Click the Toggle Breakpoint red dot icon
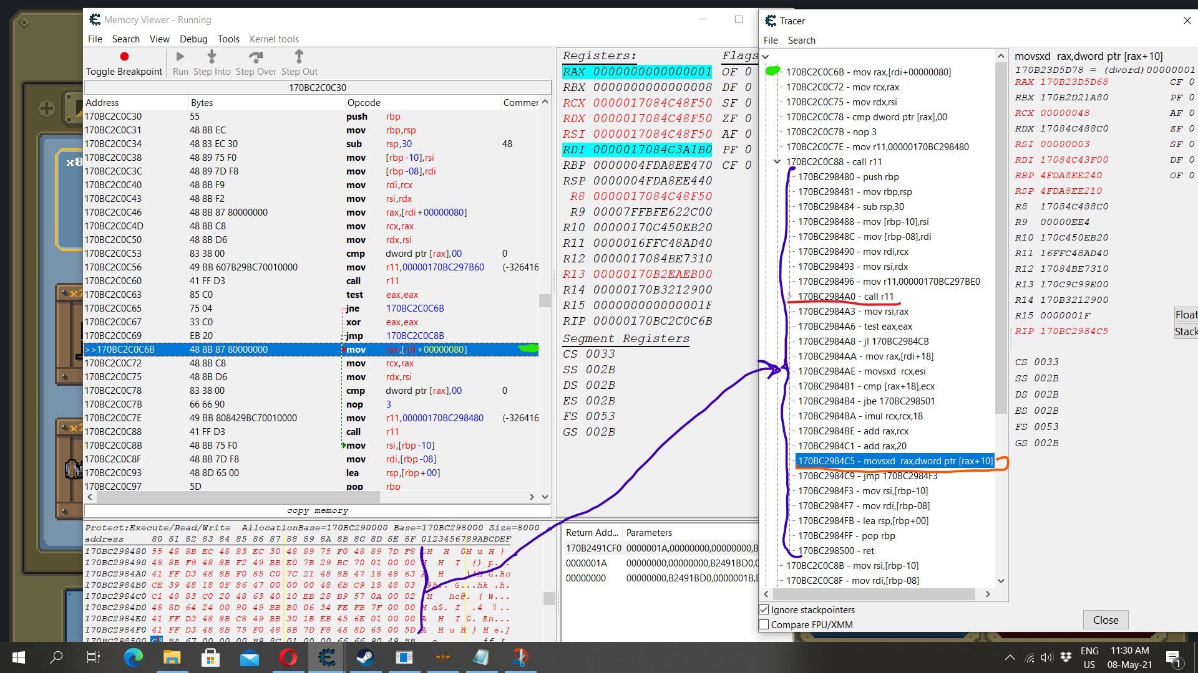This screenshot has height=673, width=1198. click(x=124, y=57)
